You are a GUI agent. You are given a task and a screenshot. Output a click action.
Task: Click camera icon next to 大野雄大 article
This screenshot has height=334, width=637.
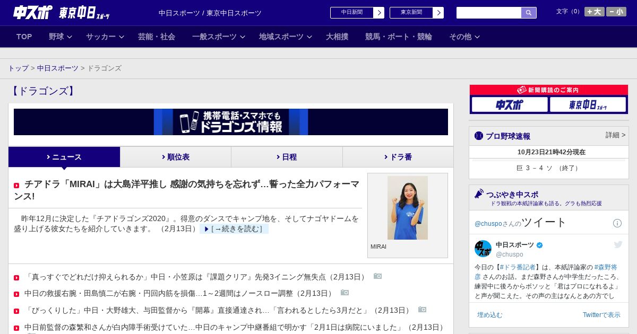pos(423,310)
